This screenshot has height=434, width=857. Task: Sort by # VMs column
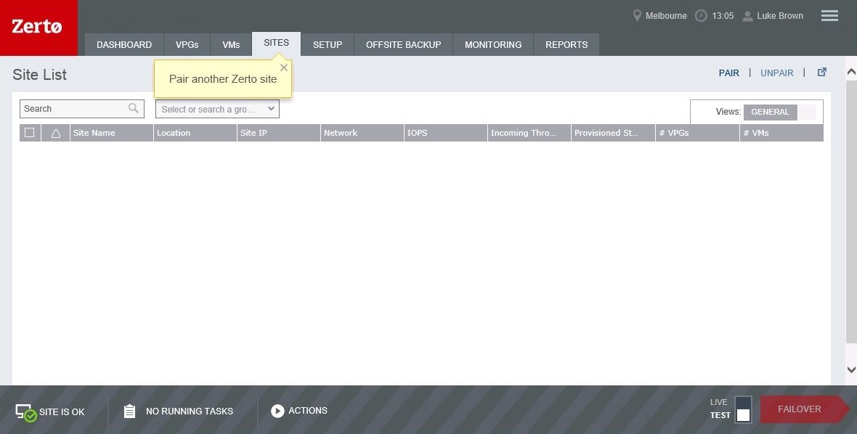781,133
